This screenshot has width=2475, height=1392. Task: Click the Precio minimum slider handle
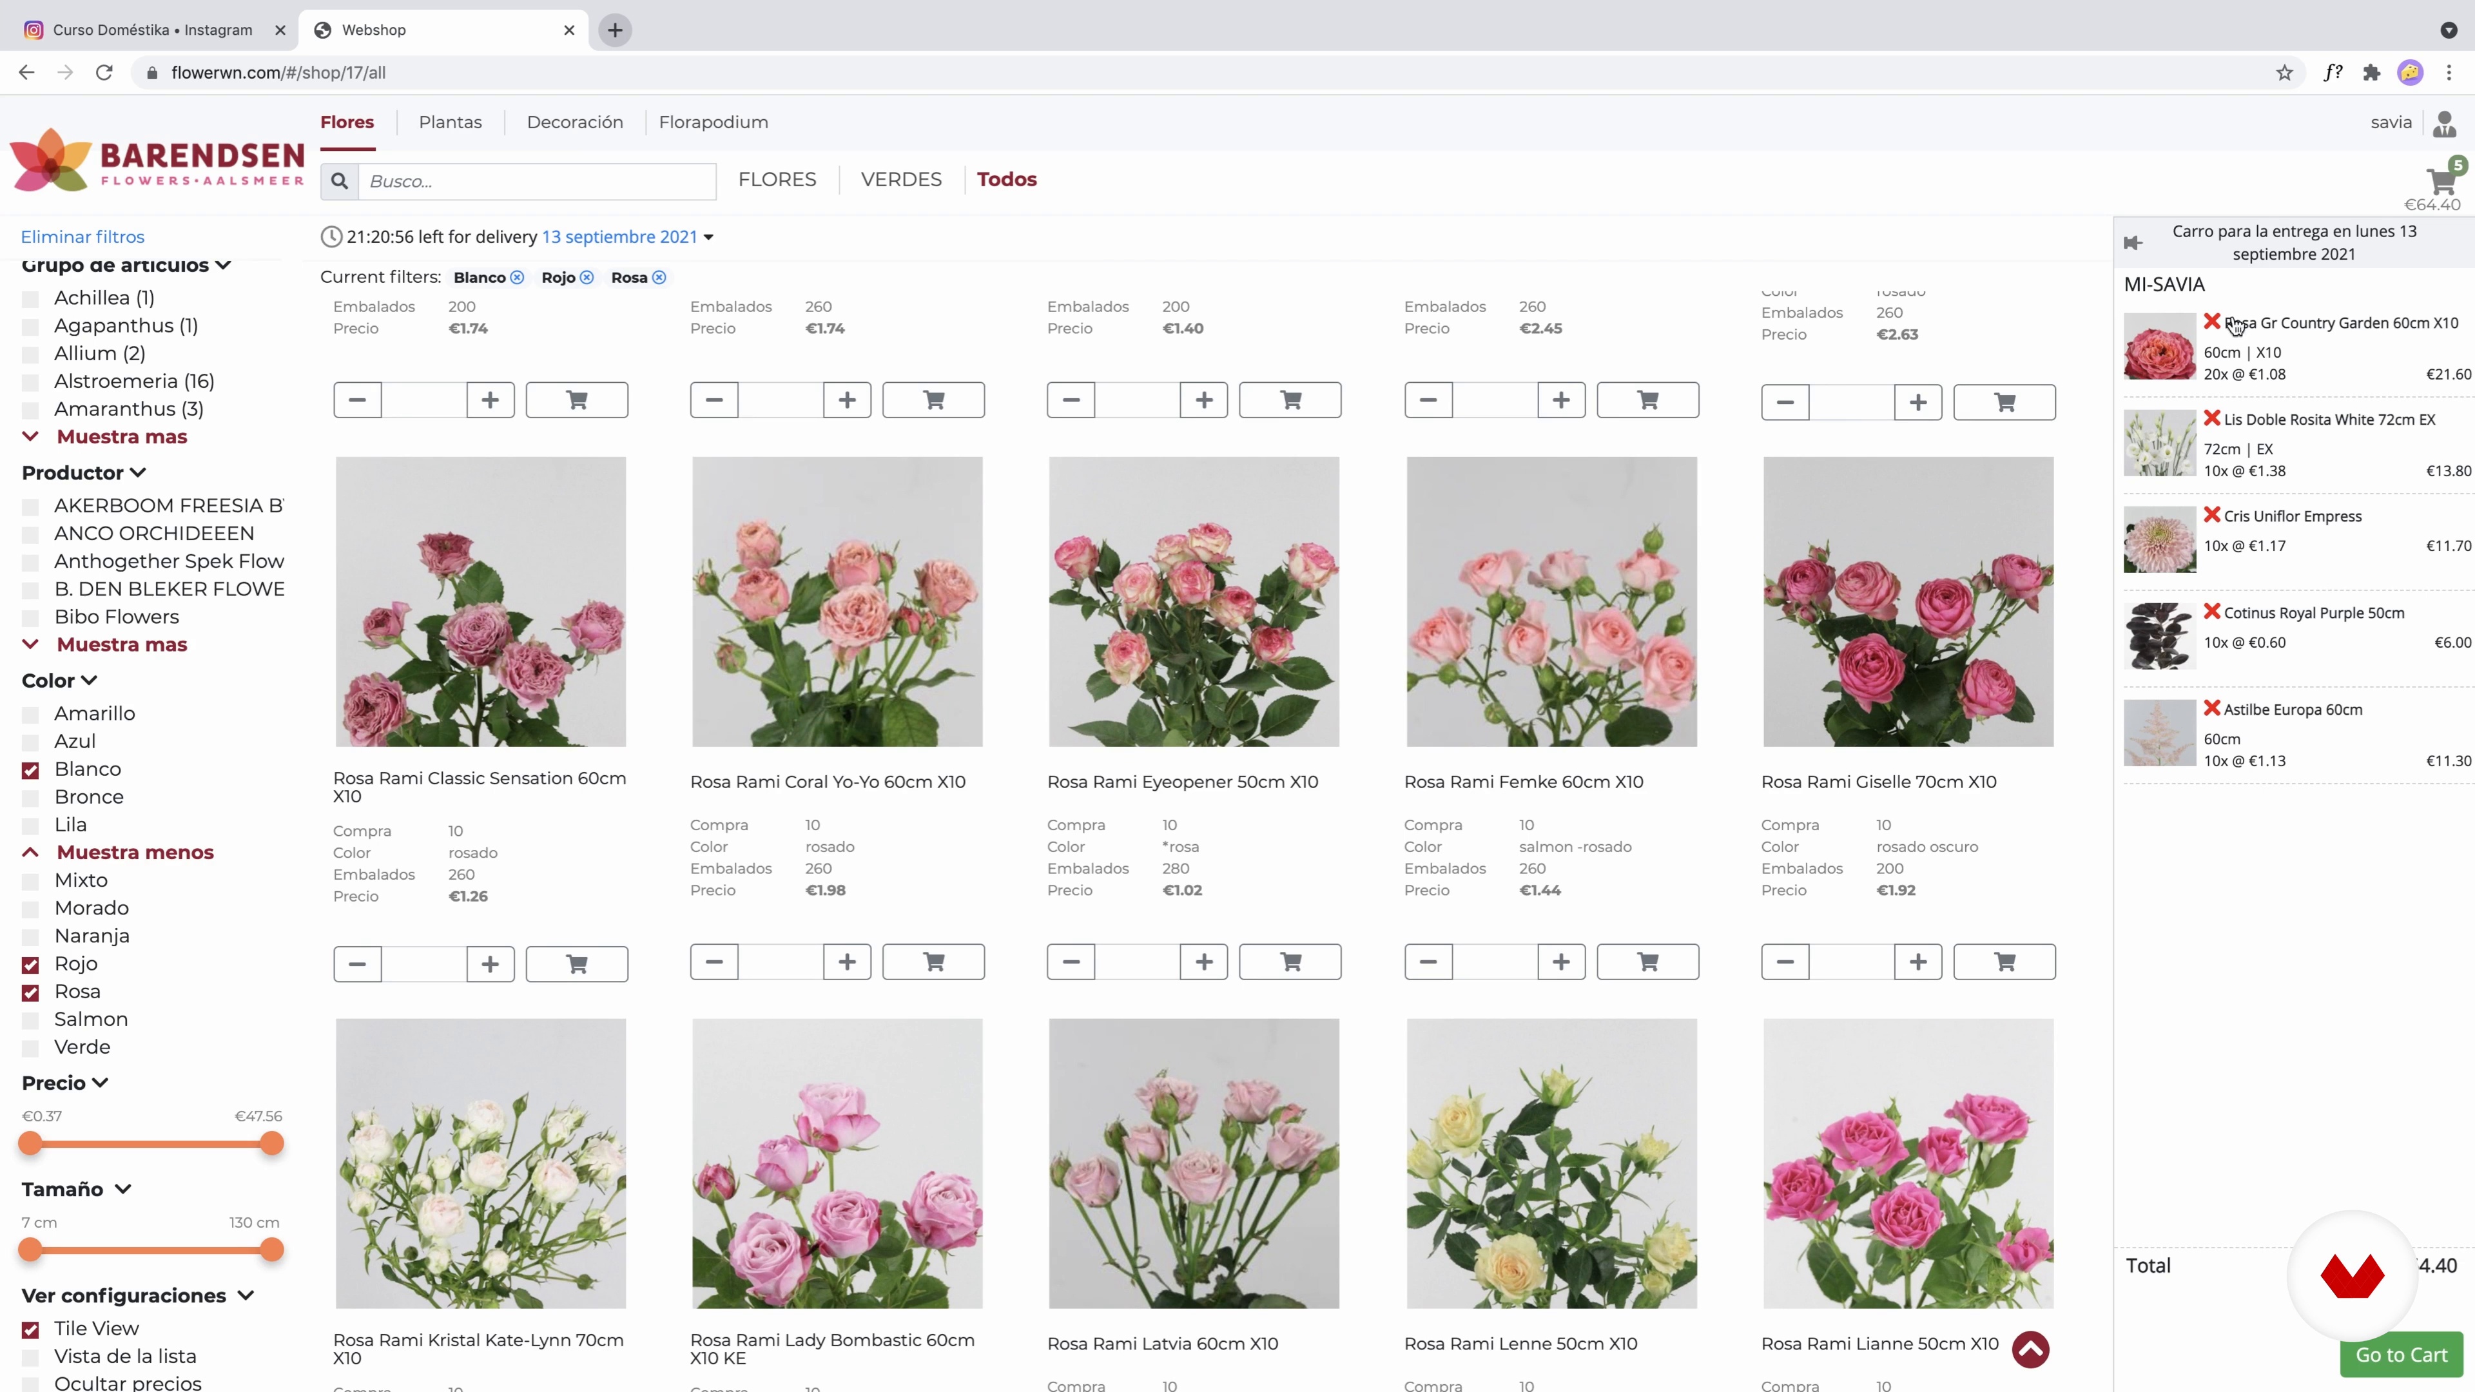point(31,1143)
